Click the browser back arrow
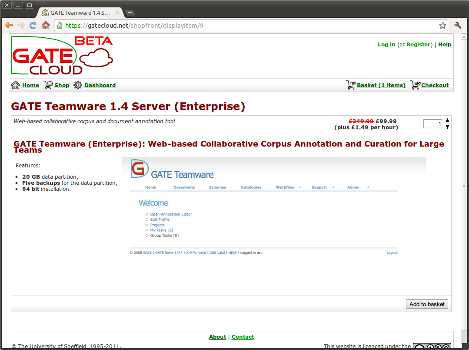469x350 pixels. [9, 25]
